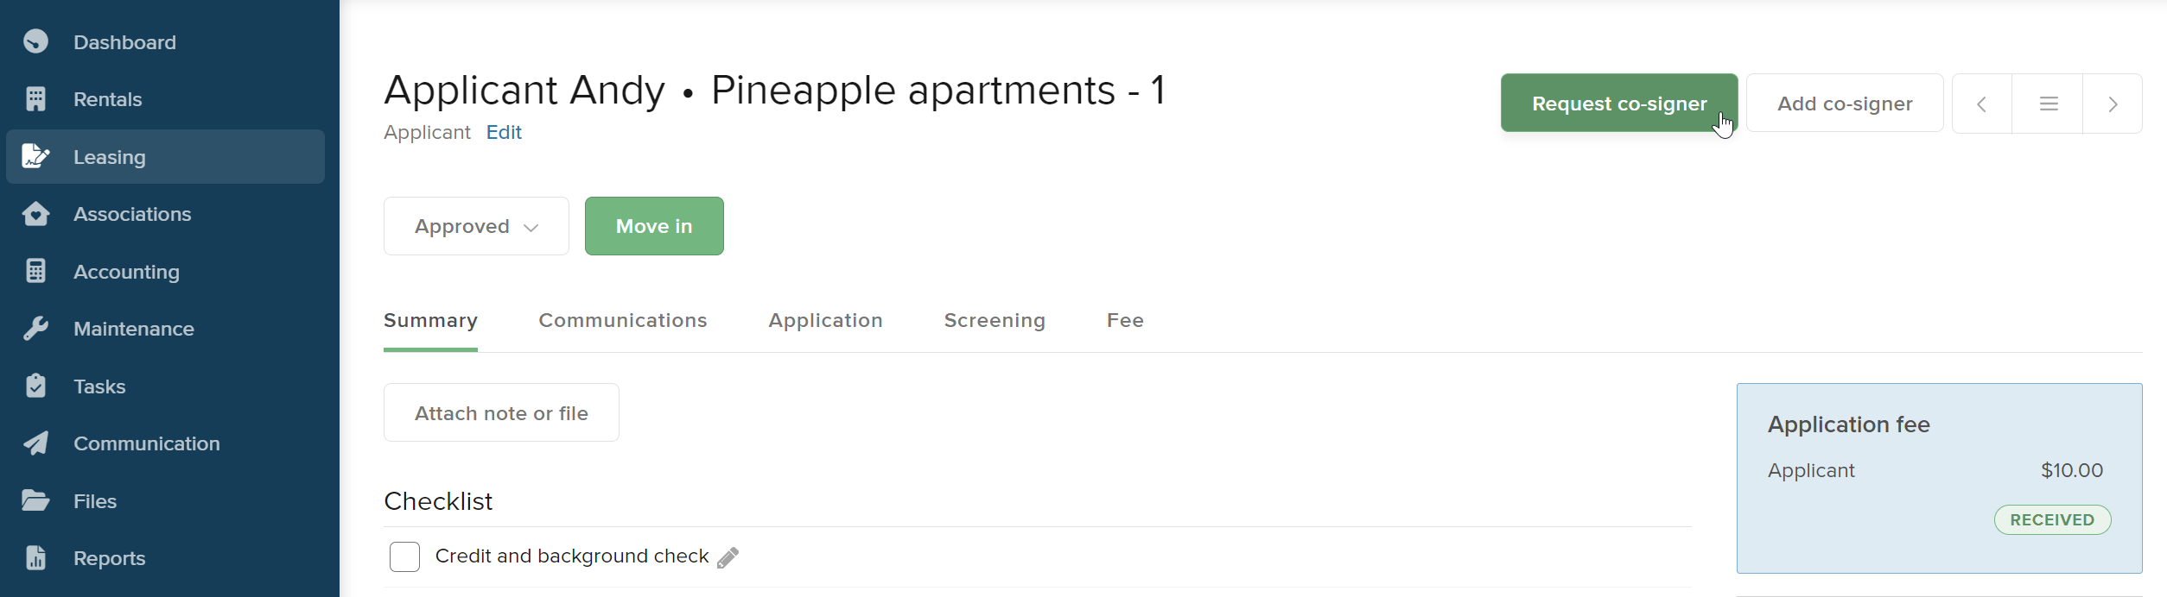Click the Rentals building icon
Image resolution: width=2167 pixels, height=597 pixels.
pos(35,99)
